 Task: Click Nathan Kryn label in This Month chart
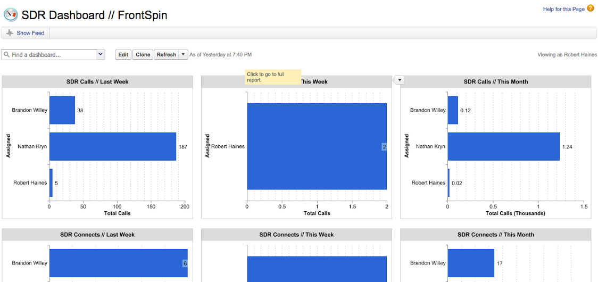(430, 146)
